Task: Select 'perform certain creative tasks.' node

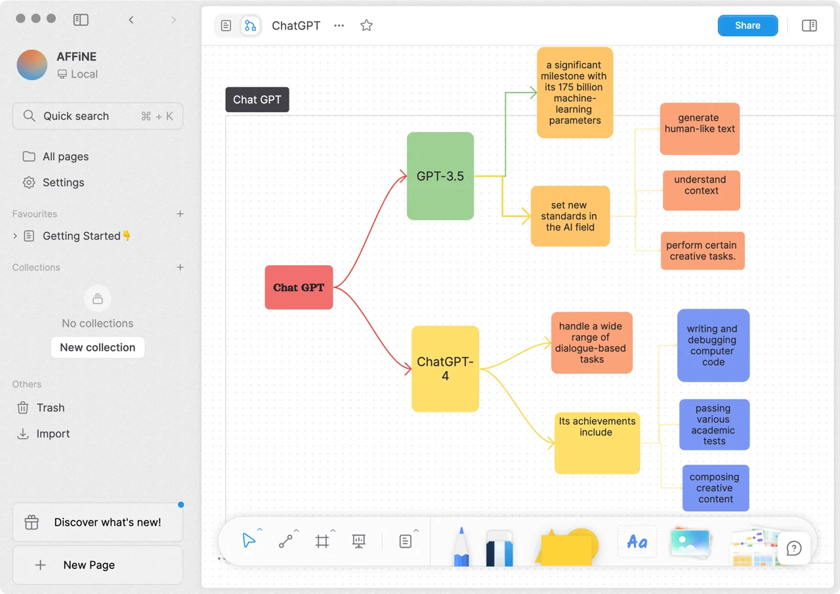Action: tap(702, 251)
